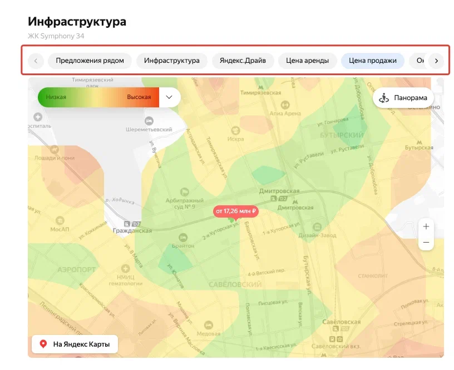Select the Шереметьевский hotel icon
Screen dimensions: 454x370
point(149,120)
